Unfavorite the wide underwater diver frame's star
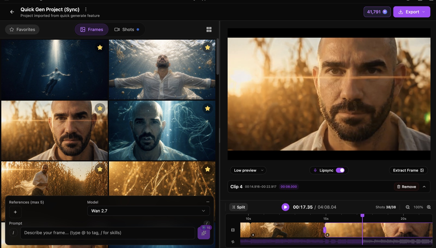Viewport: 436px width, 248px height. coord(100,48)
